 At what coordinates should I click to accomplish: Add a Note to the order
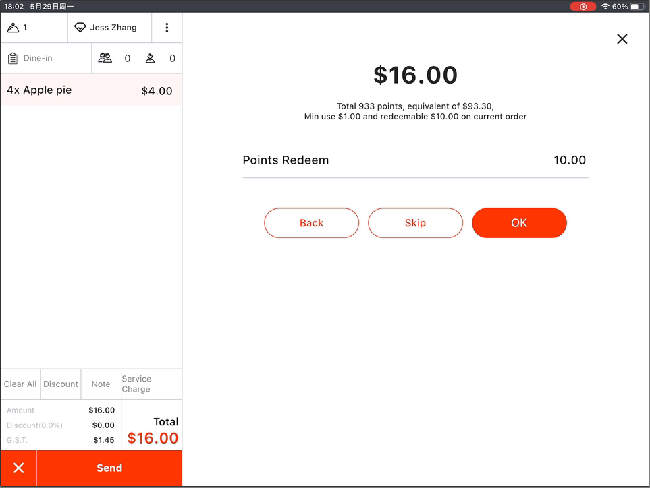click(x=101, y=384)
